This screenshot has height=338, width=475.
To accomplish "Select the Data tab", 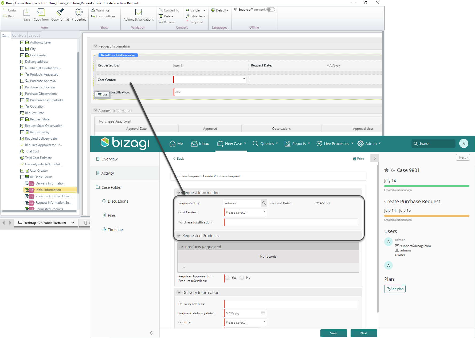I will coord(5,36).
